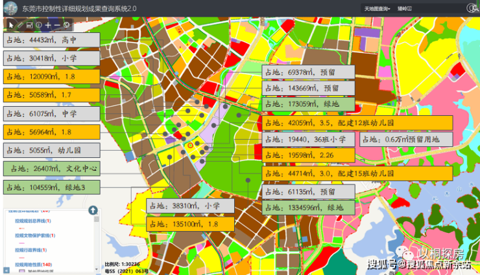
Task: Click the globe full-extent icon
Action: (x=66, y=24)
